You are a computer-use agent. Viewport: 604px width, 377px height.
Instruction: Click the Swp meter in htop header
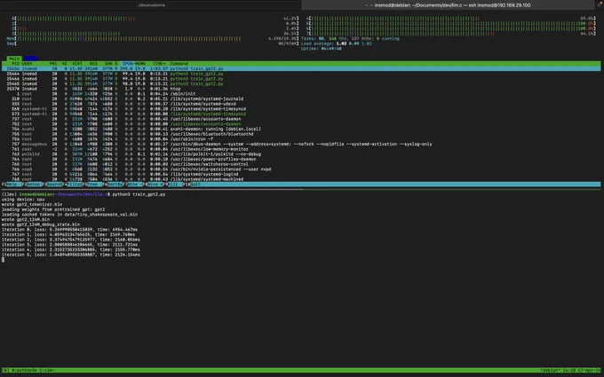[153, 43]
